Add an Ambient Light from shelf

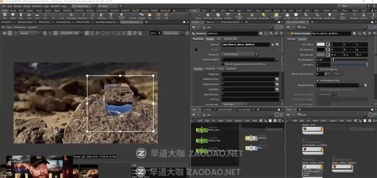click(329, 16)
